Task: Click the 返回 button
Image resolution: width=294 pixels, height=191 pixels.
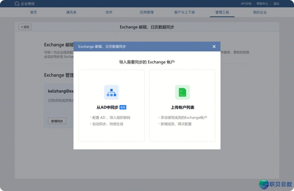Action: click(x=25, y=27)
